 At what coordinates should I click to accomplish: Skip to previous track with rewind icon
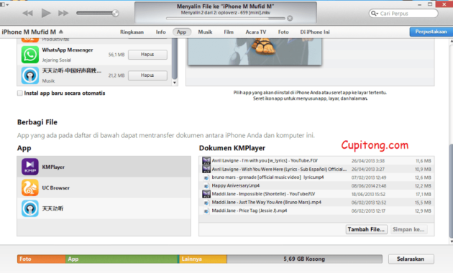28,13
